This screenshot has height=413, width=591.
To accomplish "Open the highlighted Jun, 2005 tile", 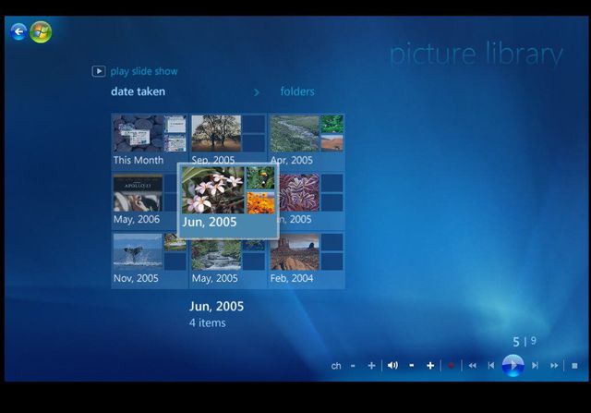I will [228, 200].
